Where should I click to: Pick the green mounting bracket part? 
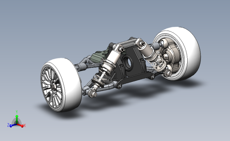99,57
